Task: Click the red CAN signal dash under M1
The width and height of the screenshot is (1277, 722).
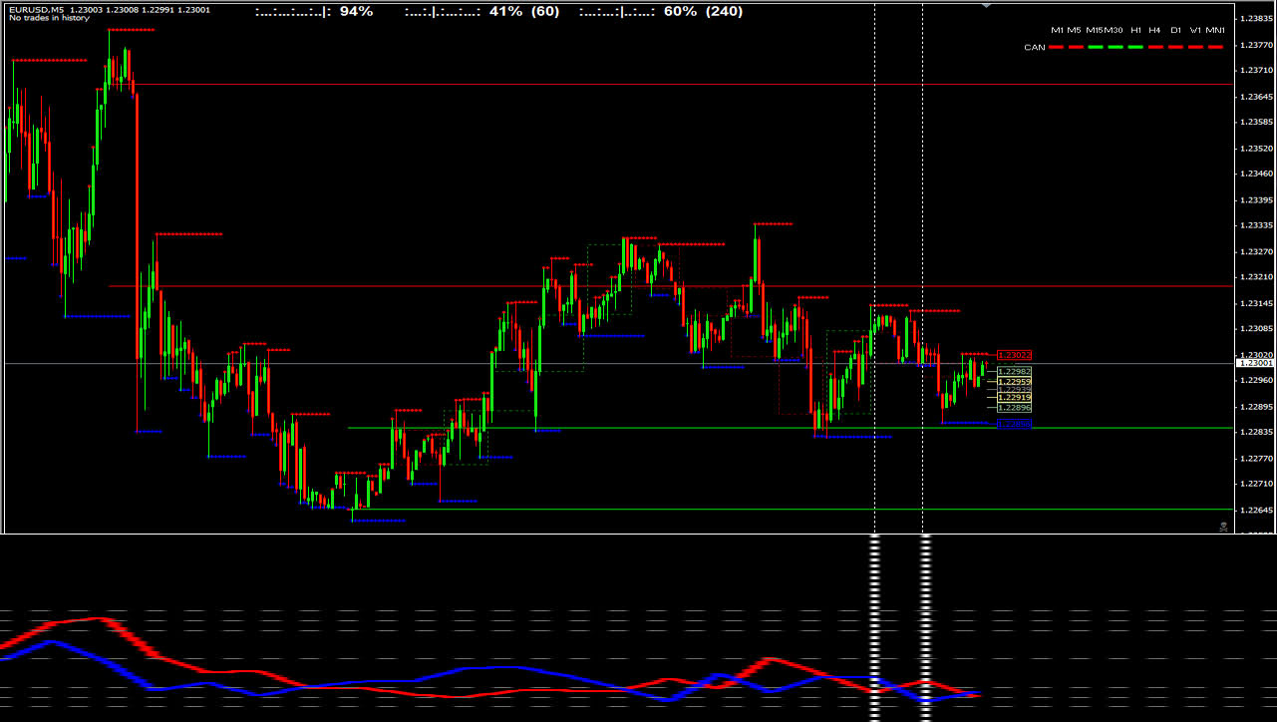Action: pos(1058,47)
